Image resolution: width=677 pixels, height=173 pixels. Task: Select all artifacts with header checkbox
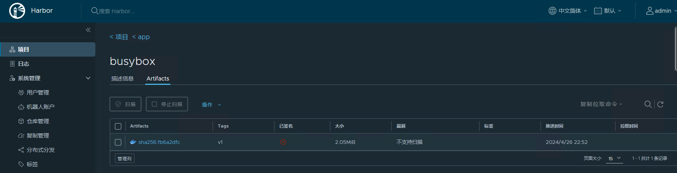click(118, 126)
